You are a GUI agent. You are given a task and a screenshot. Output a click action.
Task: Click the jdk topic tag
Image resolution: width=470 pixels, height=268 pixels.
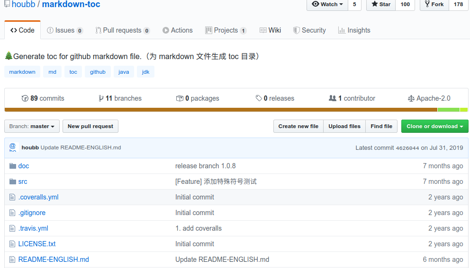click(145, 72)
